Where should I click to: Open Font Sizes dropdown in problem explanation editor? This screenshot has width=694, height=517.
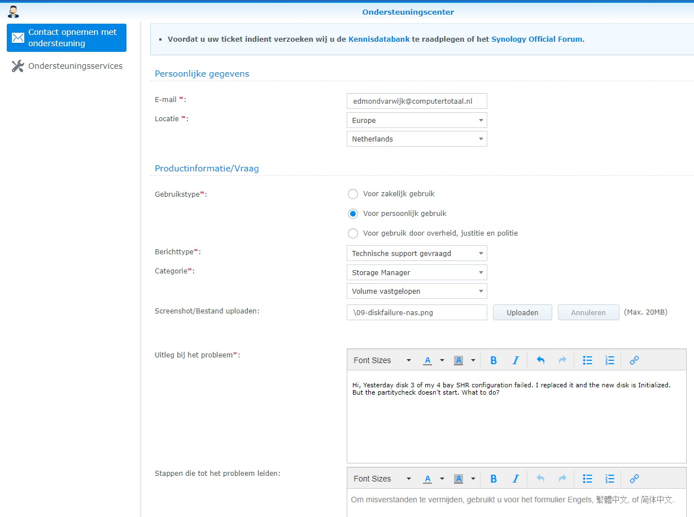[x=382, y=360]
